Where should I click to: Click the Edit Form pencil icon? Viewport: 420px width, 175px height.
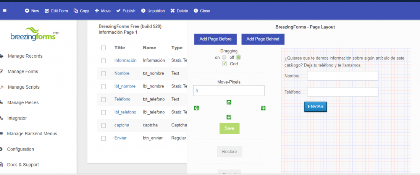point(47,11)
